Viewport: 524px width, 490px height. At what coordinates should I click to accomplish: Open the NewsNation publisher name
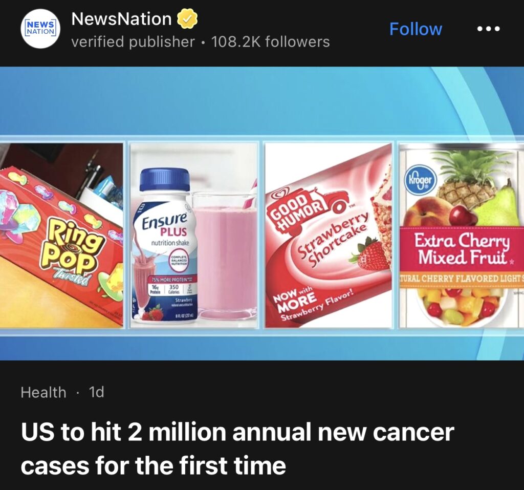pos(121,19)
